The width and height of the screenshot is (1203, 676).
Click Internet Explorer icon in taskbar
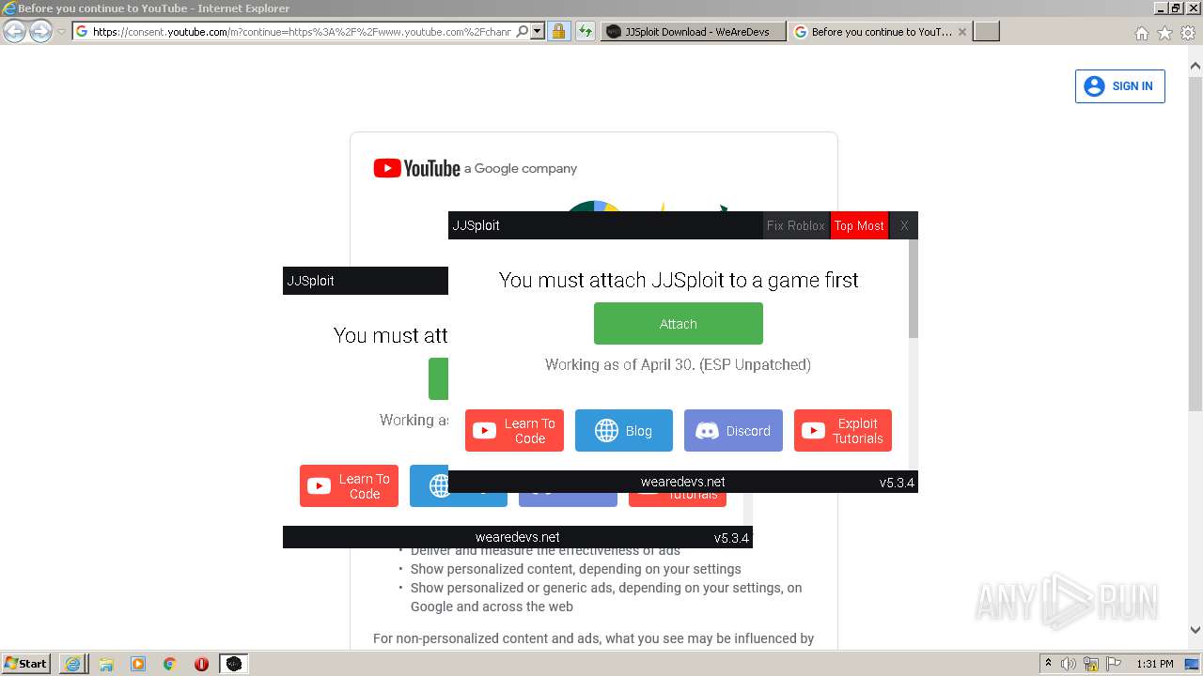coord(72,664)
